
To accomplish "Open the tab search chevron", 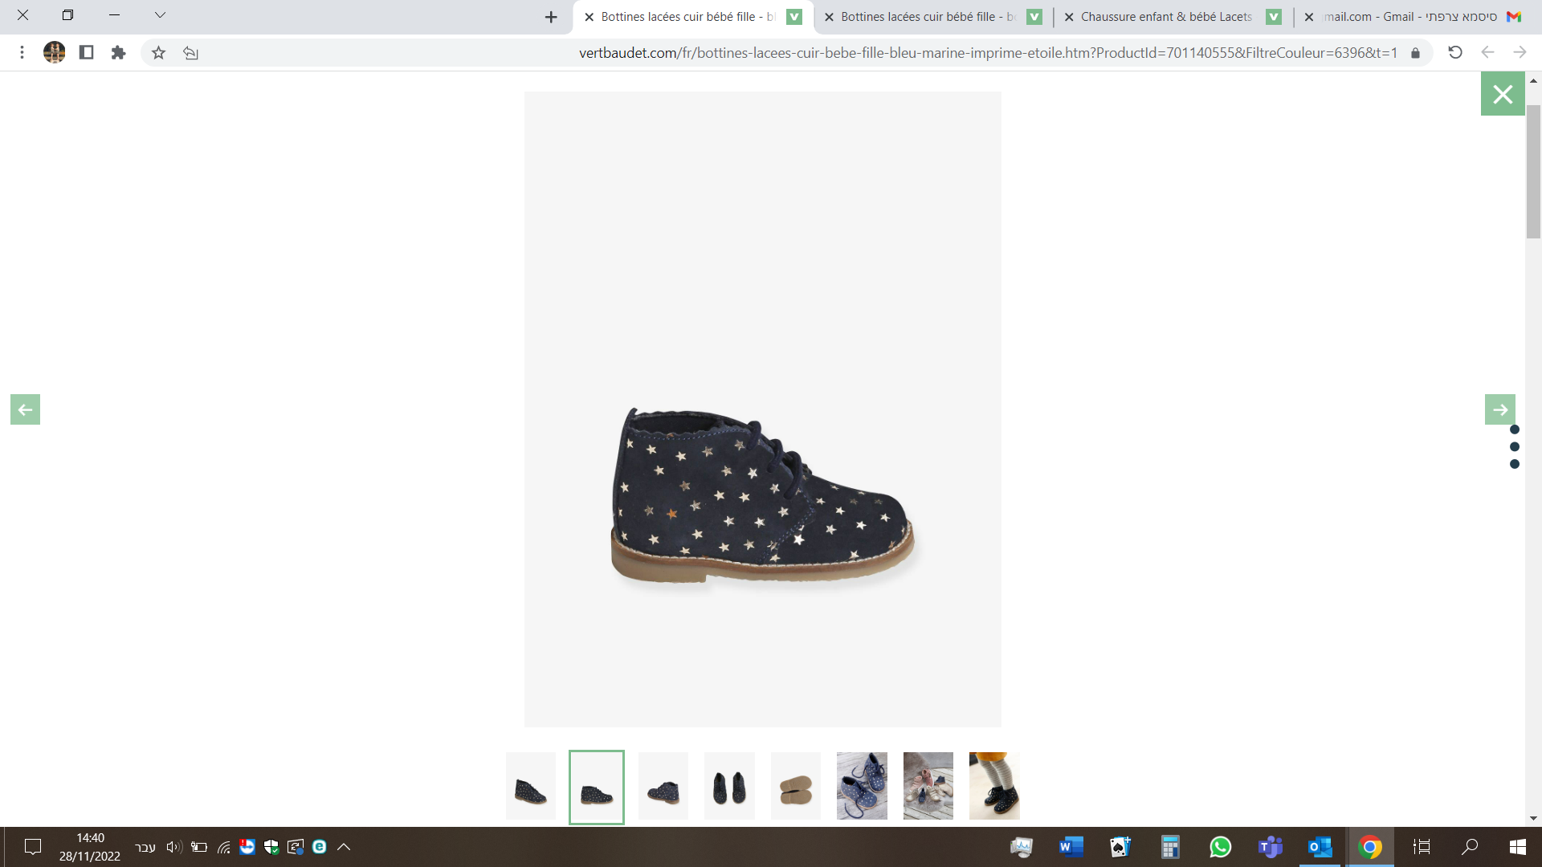I will [x=160, y=15].
